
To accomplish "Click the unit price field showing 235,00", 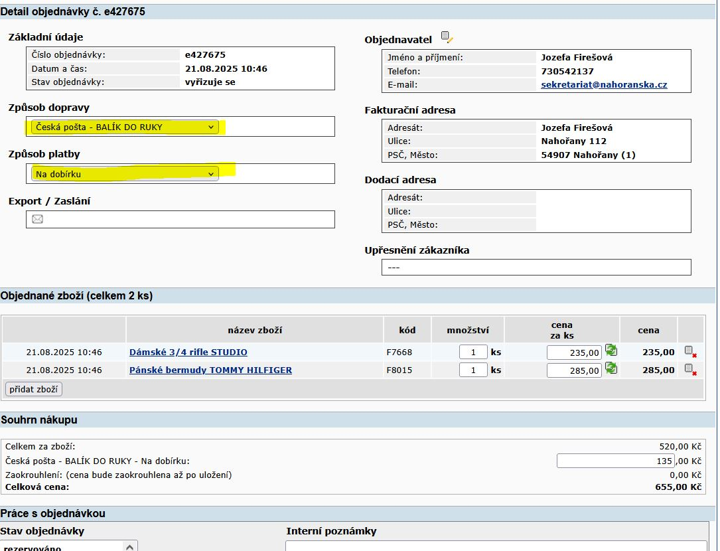I will (x=574, y=353).
